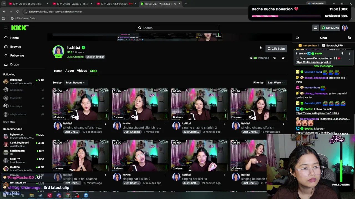The image size is (355, 199).
Task: Open Rakazone channel in Following list
Action: (x=24, y=82)
